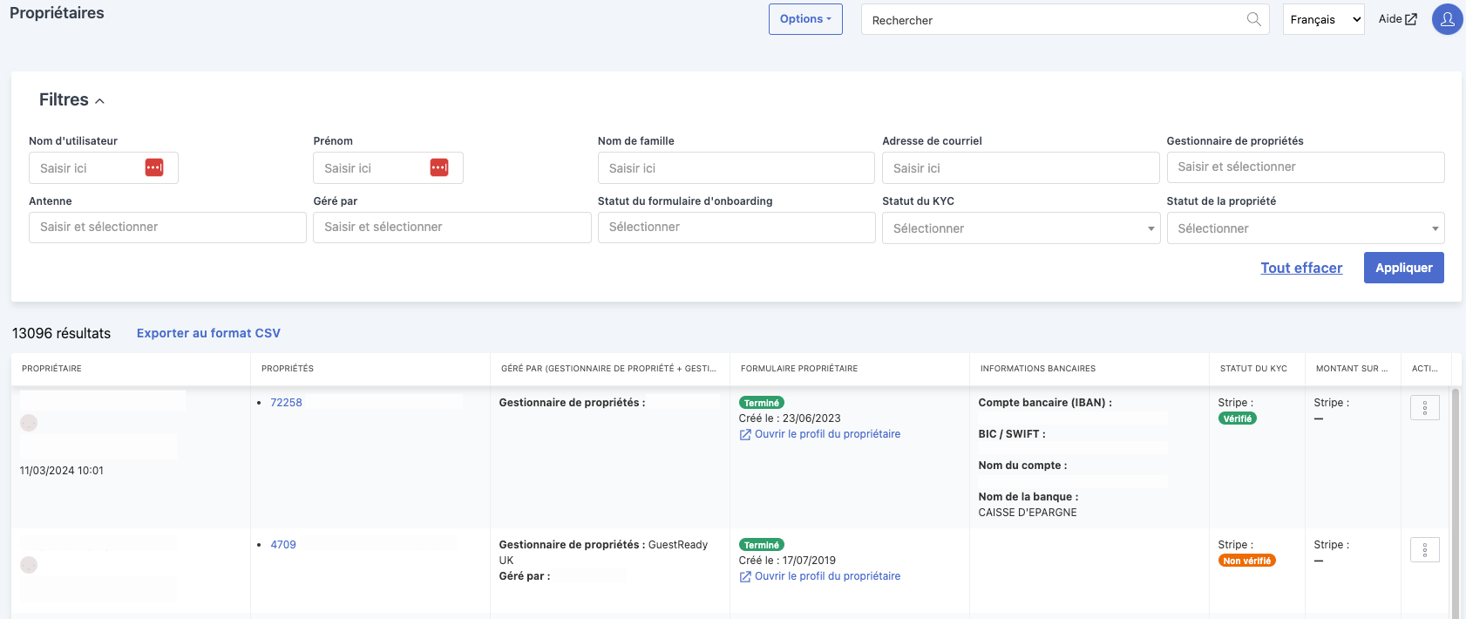Viewport: 1466px width, 619px height.
Task: Click the MONTANT SUR column header
Action: click(1352, 369)
